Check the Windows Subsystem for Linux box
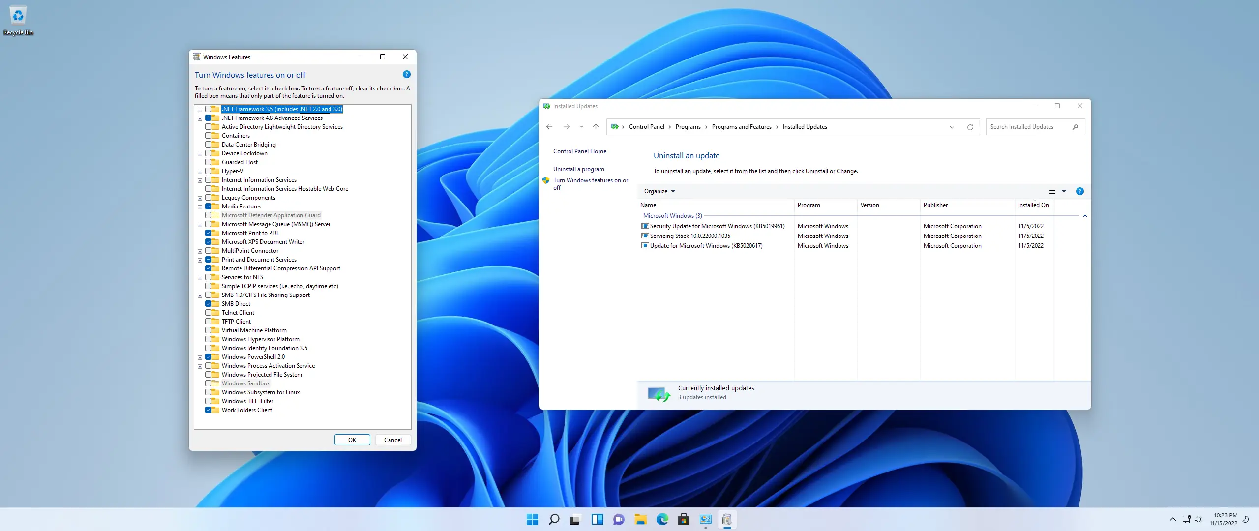 (x=209, y=392)
